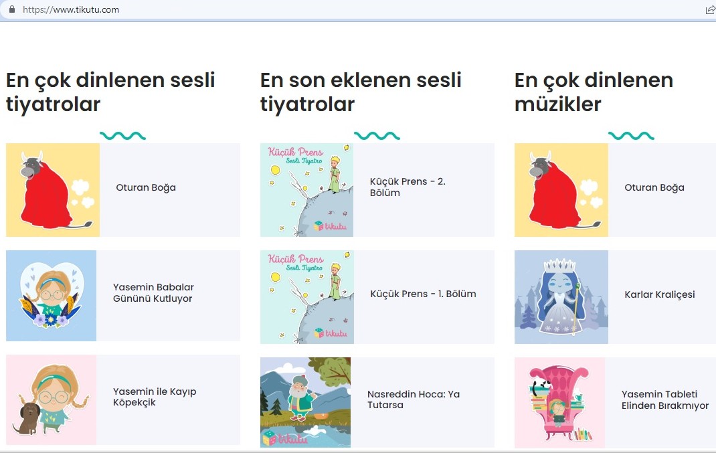Click the share icon in address bar
Image resolution: width=716 pixels, height=453 pixels.
(x=711, y=9)
